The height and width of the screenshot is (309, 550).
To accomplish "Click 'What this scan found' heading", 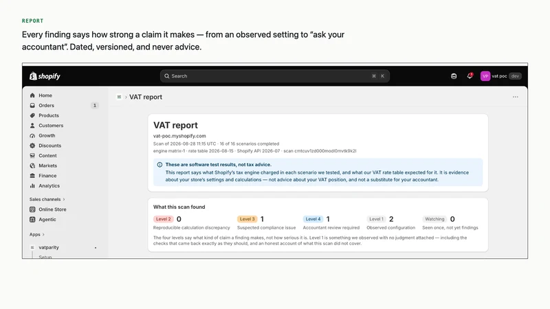I will [x=179, y=207].
